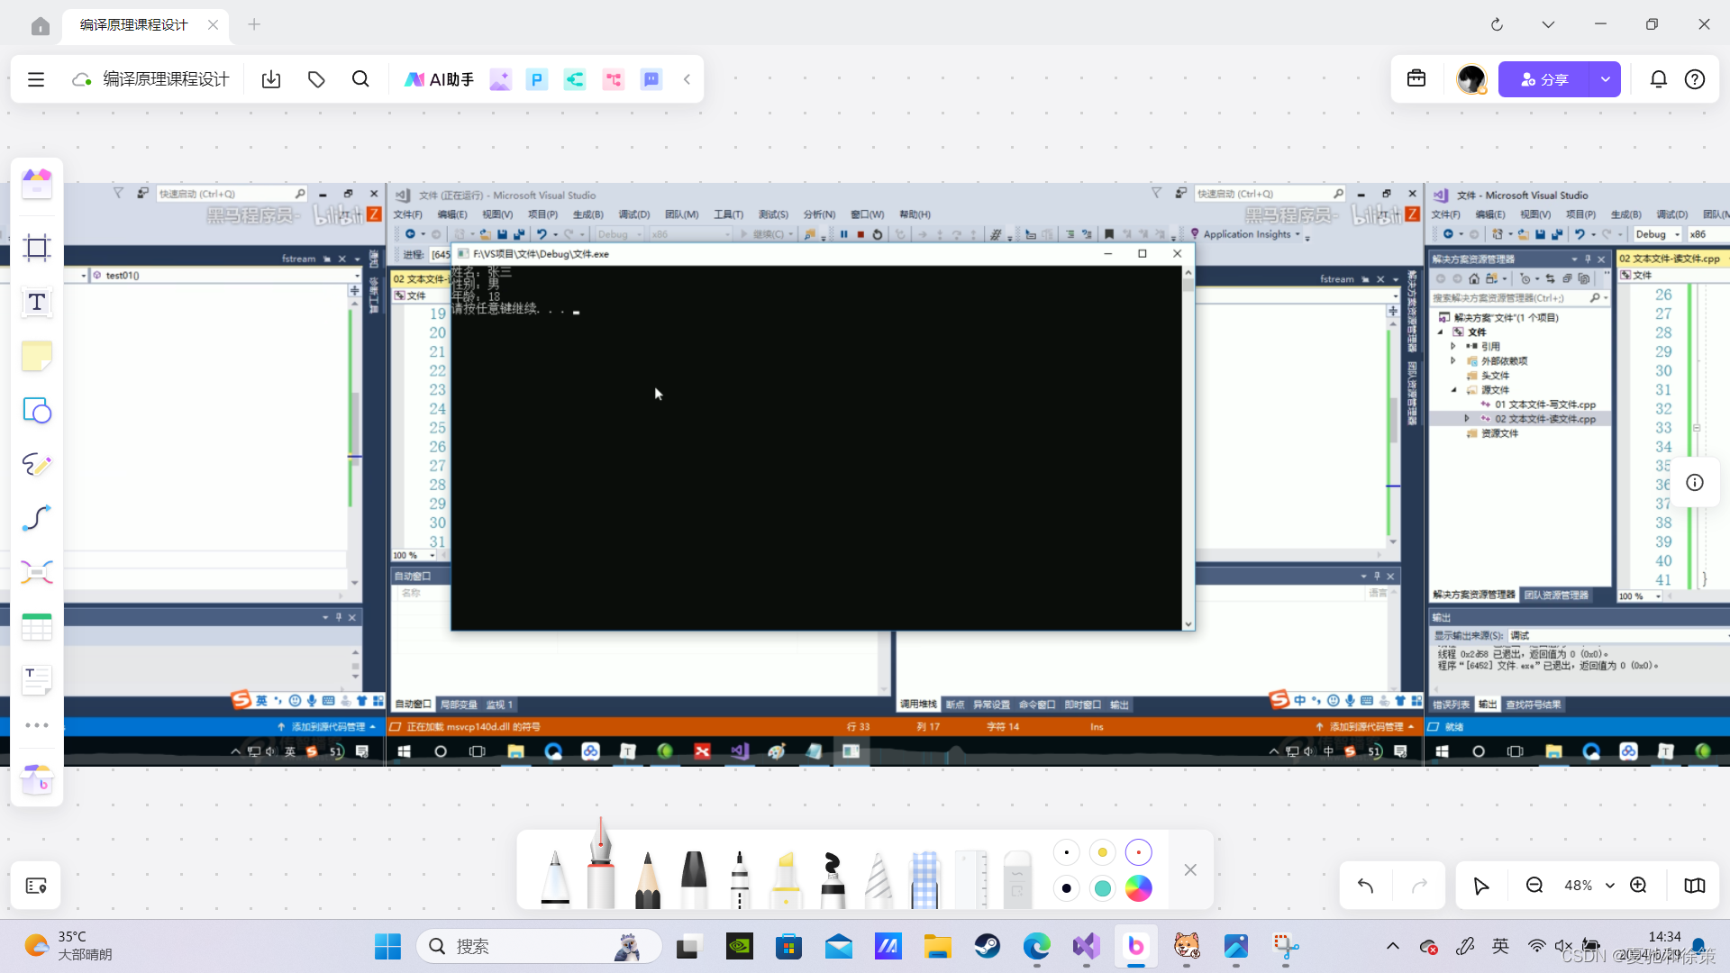The image size is (1730, 973).
Task: Click the 分享 share button
Action: (1544, 79)
